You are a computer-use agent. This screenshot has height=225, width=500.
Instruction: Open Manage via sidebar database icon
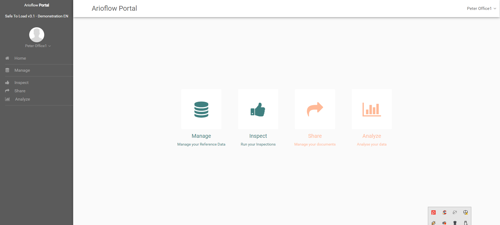[x=7, y=70]
